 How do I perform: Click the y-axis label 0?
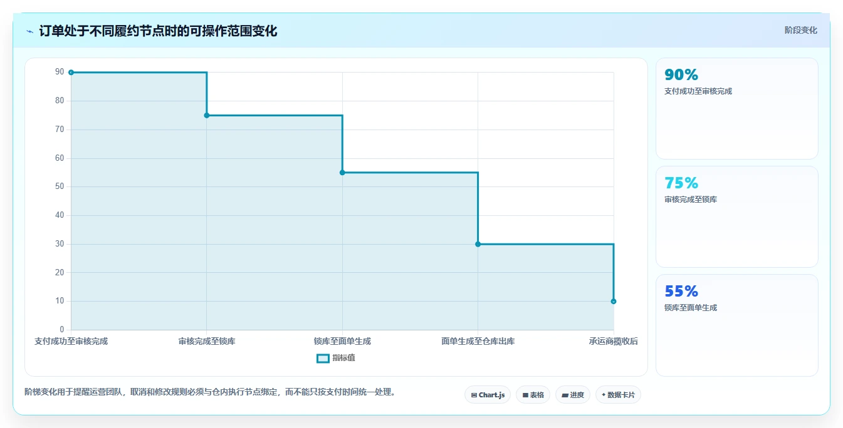click(61, 330)
